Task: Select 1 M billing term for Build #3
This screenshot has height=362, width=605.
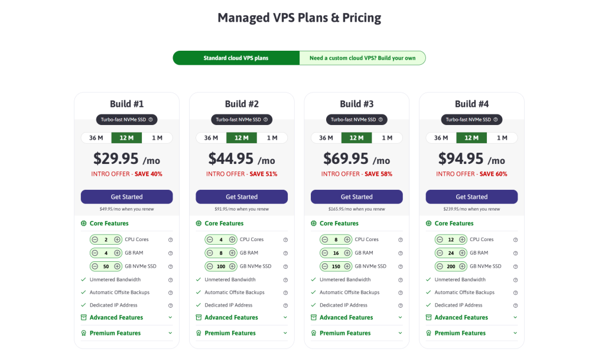Action: [x=387, y=138]
